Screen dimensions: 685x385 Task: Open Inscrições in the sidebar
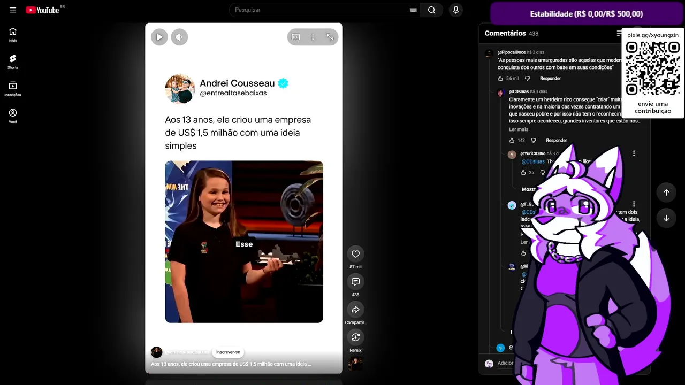point(13,89)
